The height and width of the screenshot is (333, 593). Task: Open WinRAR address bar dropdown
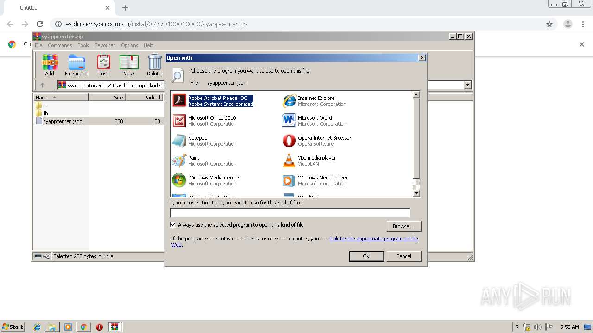pos(467,85)
